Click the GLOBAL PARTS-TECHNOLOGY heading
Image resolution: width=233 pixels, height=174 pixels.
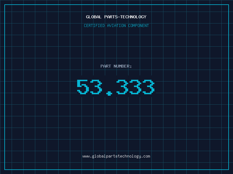coord(116,17)
